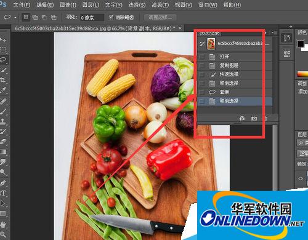Open the 编辑(E) menu
This screenshot has height=240, width=308.
click(x=45, y=5)
